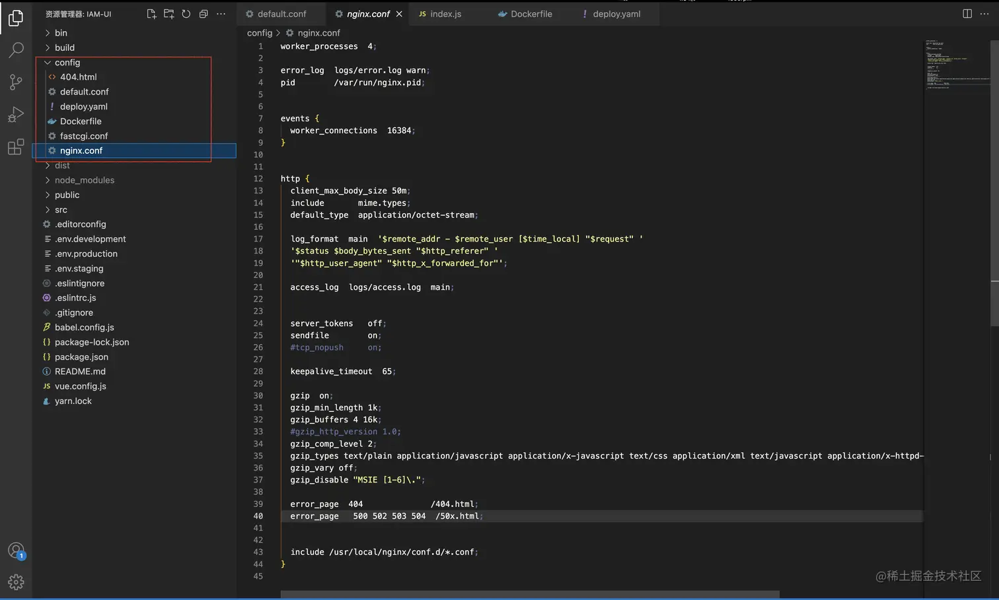Open the Extensions view
Image resolution: width=999 pixels, height=600 pixels.
click(x=16, y=147)
